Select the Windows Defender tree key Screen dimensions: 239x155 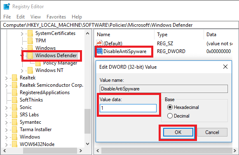(x=56, y=56)
